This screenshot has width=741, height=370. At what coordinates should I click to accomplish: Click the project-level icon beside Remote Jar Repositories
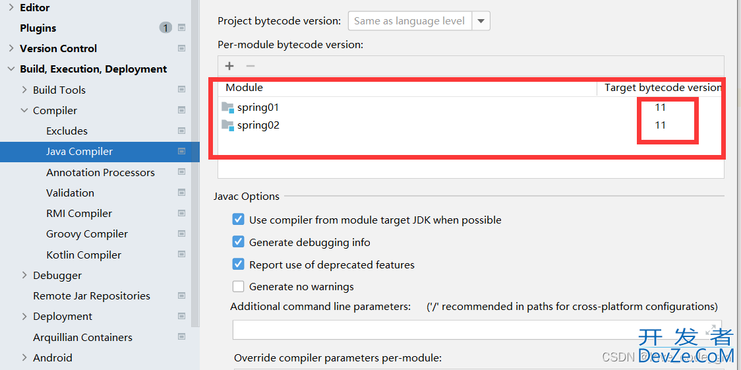[x=181, y=296]
